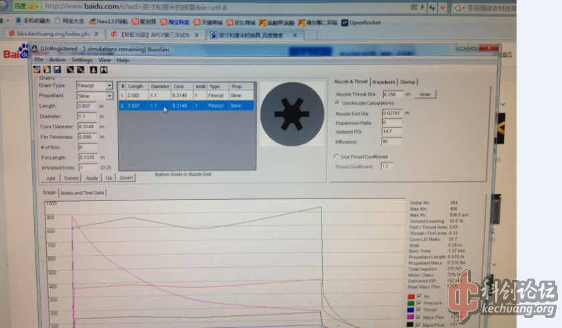The height and width of the screenshot is (328, 562).
Task: Switch to the Nozzle & Thrust tab
Action: [x=351, y=81]
